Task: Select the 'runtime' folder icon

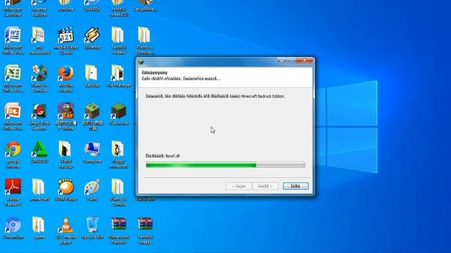Action: point(66,6)
